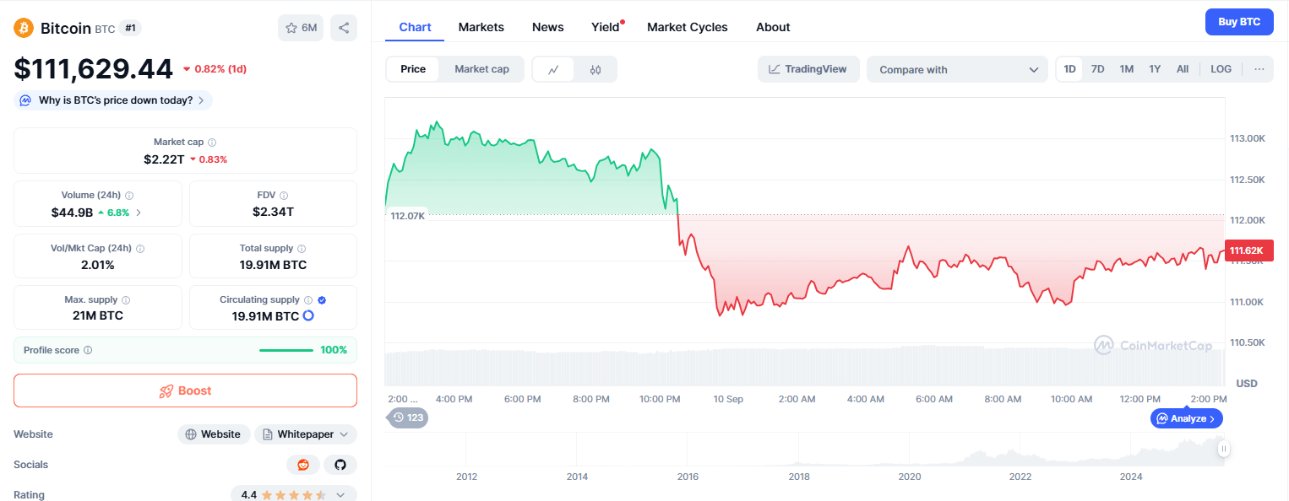
Task: Click Market cap info icon
Action: [x=212, y=143]
